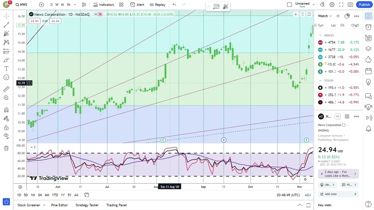Add a symbol to the watchlist
374x210 pixels.
pyautogui.click(x=338, y=16)
